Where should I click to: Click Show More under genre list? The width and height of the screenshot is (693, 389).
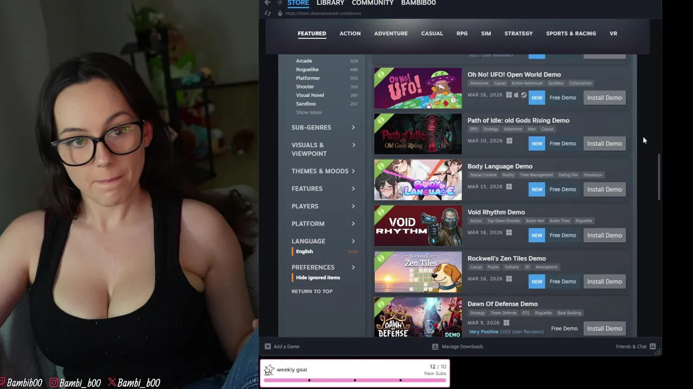[309, 112]
